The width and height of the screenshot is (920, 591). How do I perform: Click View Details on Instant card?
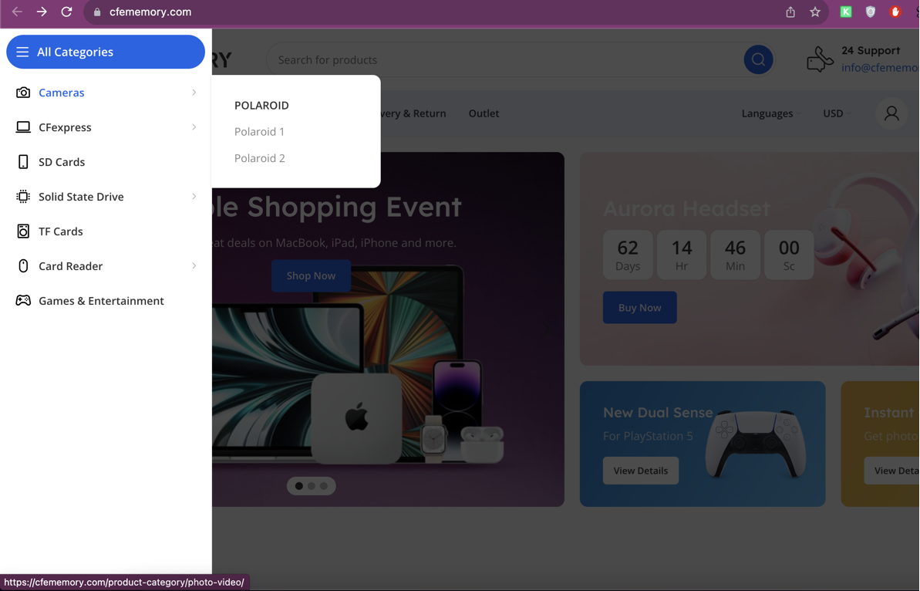(x=892, y=471)
